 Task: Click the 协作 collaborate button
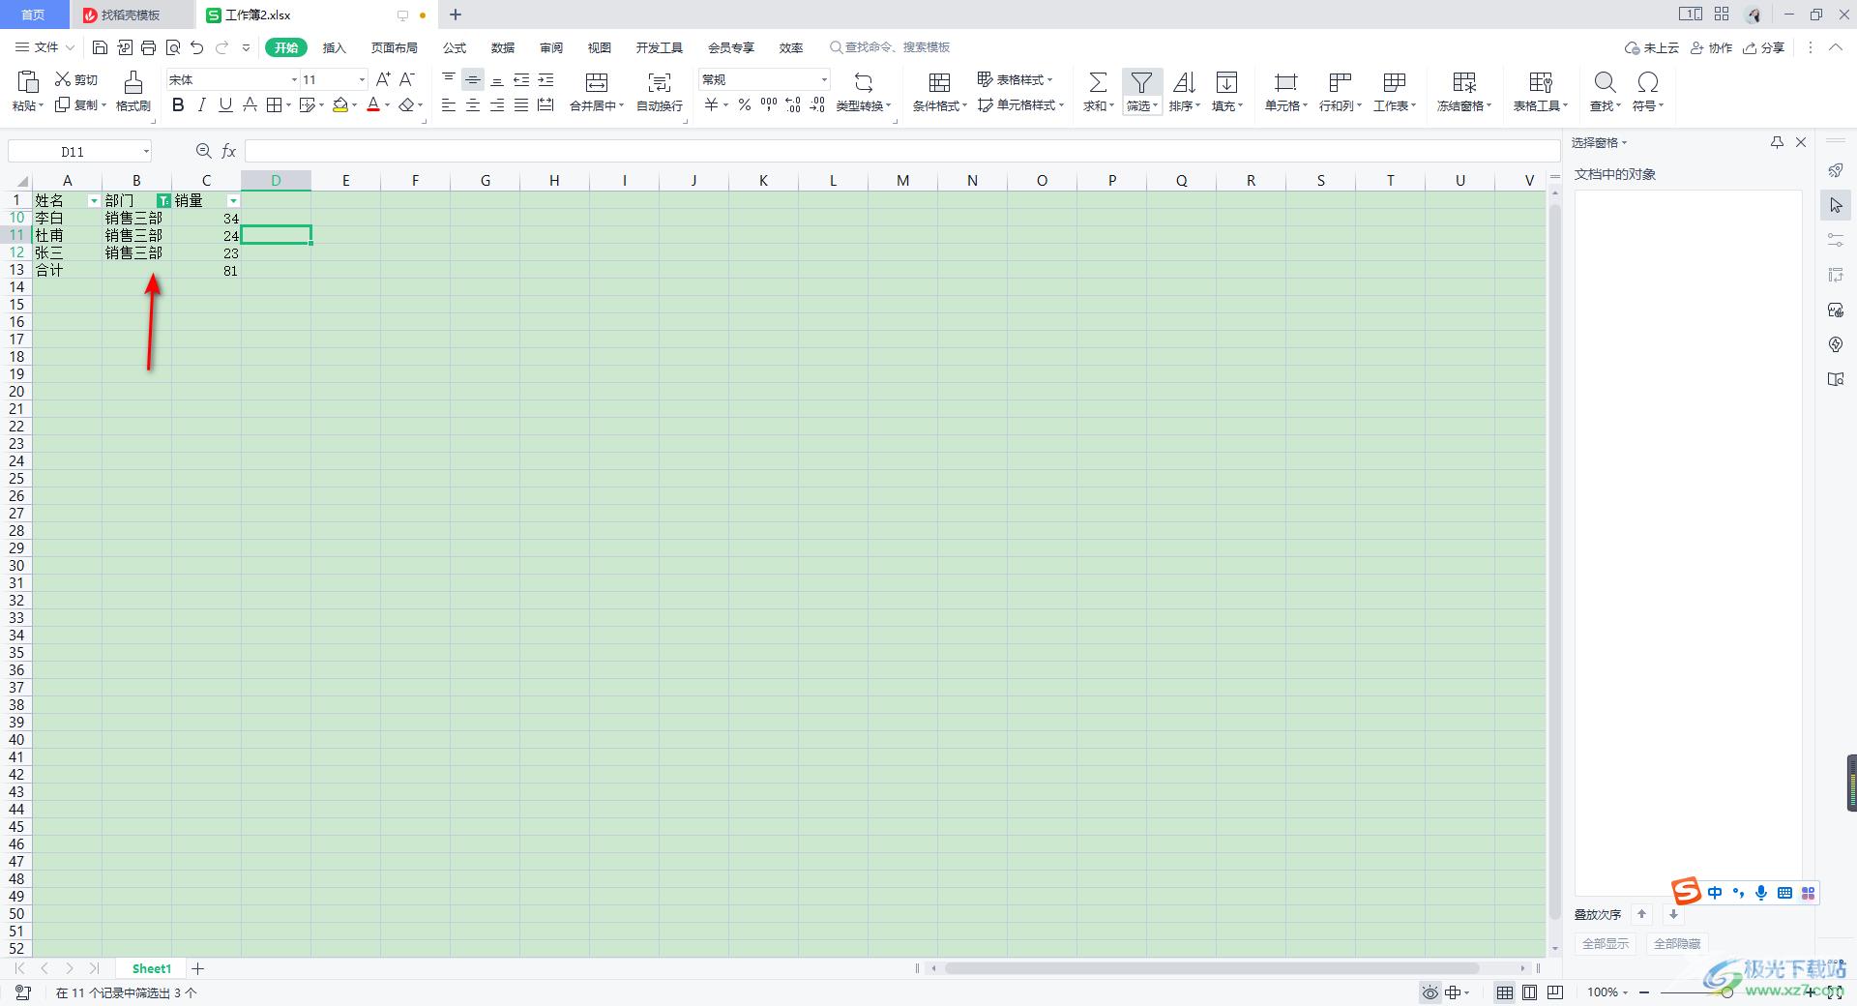pyautogui.click(x=1711, y=47)
